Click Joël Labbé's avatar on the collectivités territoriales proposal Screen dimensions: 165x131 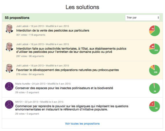pyautogui.click(x=9, y=47)
